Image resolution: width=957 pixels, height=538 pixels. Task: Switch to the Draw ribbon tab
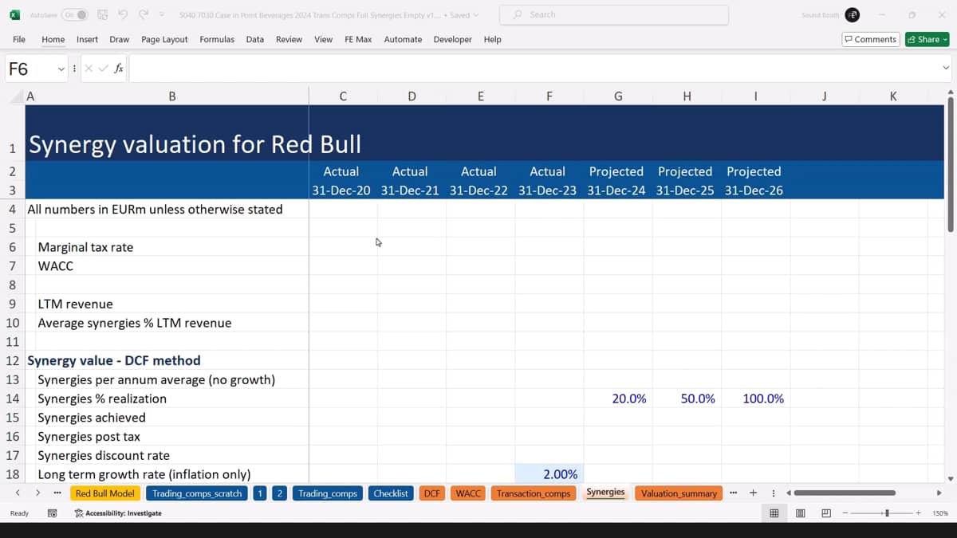pos(120,39)
